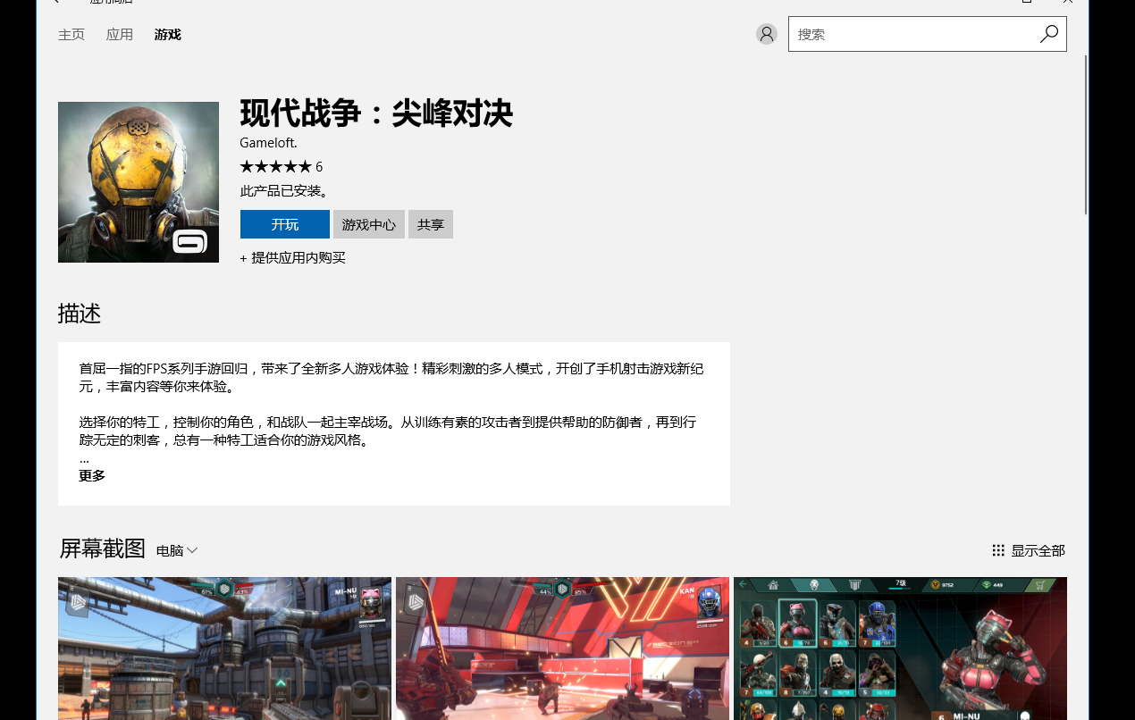Go to the 主页 tab
The image size is (1135, 720).
click(71, 35)
